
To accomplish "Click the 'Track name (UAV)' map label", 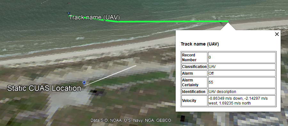I will click(94, 18).
